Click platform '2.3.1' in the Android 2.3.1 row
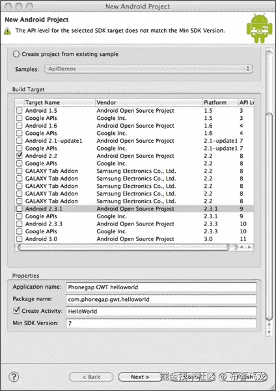 point(210,209)
